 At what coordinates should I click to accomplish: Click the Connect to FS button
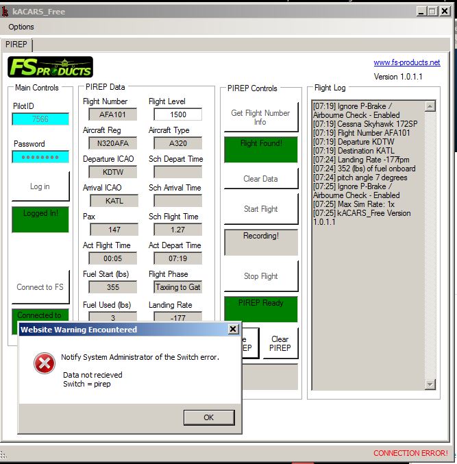[40, 287]
